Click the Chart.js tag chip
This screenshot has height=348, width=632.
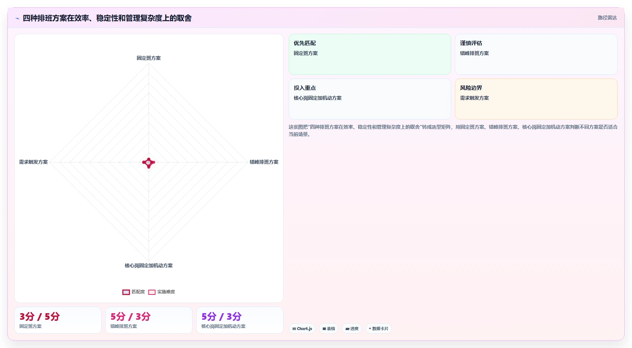point(302,329)
